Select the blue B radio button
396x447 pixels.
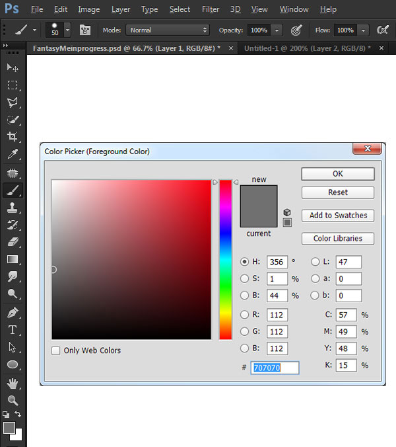click(x=244, y=348)
